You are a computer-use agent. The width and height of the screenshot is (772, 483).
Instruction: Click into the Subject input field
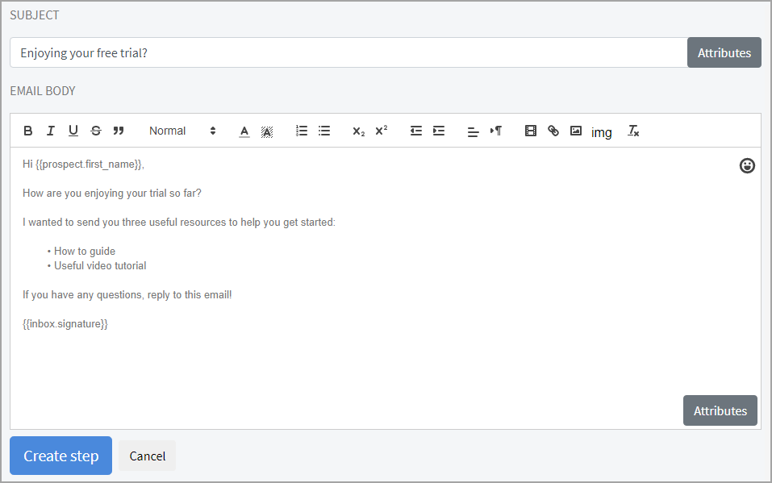pyautogui.click(x=347, y=53)
